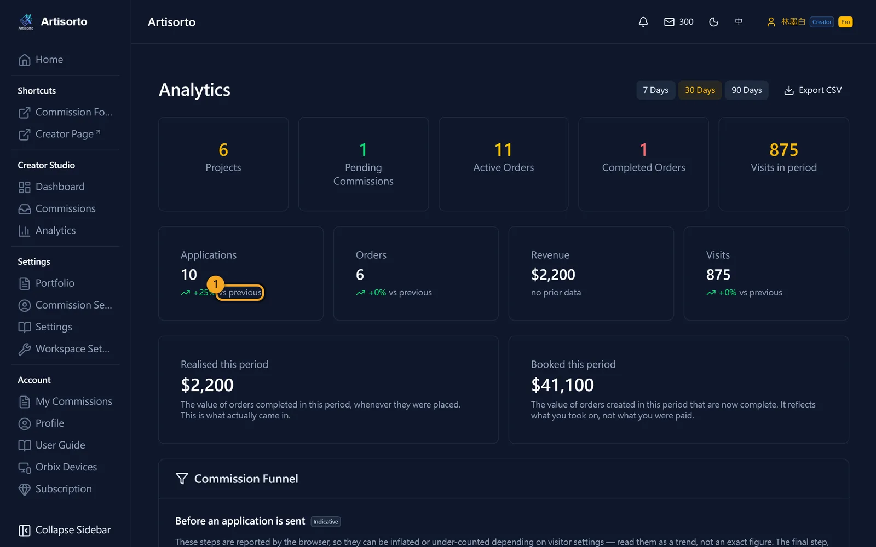Collapse the sidebar
The height and width of the screenshot is (547, 876).
pos(65,530)
